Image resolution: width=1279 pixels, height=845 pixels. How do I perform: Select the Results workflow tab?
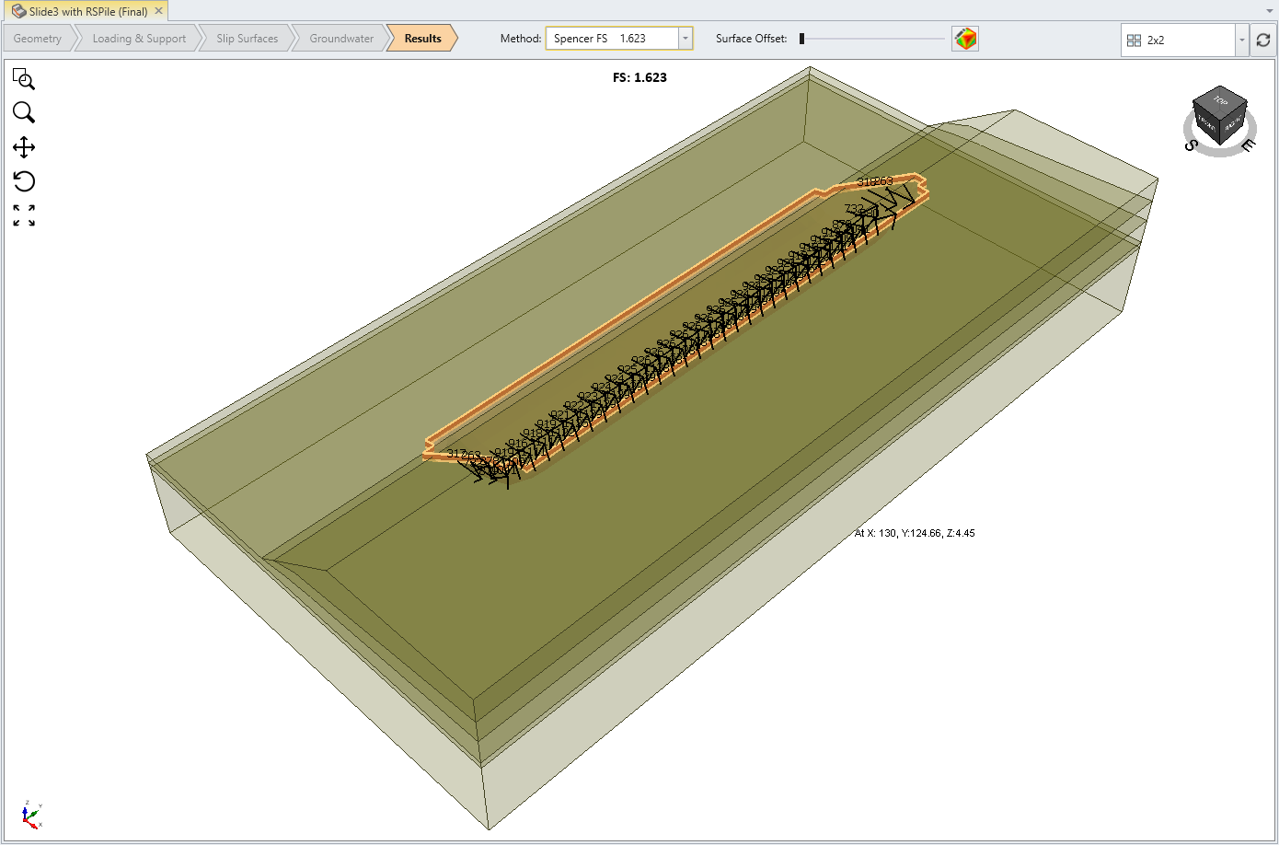(x=422, y=39)
